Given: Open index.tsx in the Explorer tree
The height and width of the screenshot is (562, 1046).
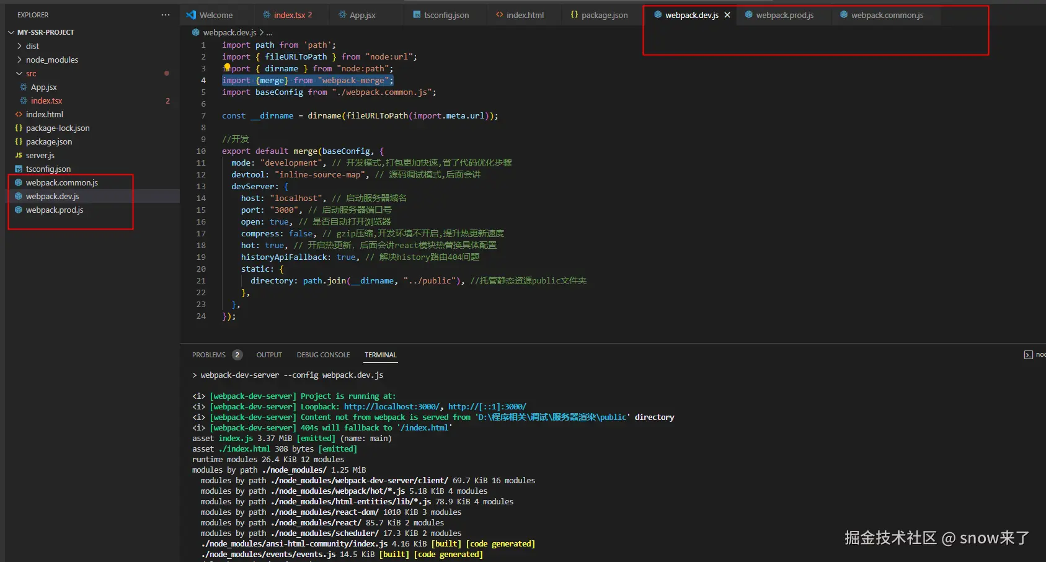Looking at the screenshot, I should pos(47,100).
